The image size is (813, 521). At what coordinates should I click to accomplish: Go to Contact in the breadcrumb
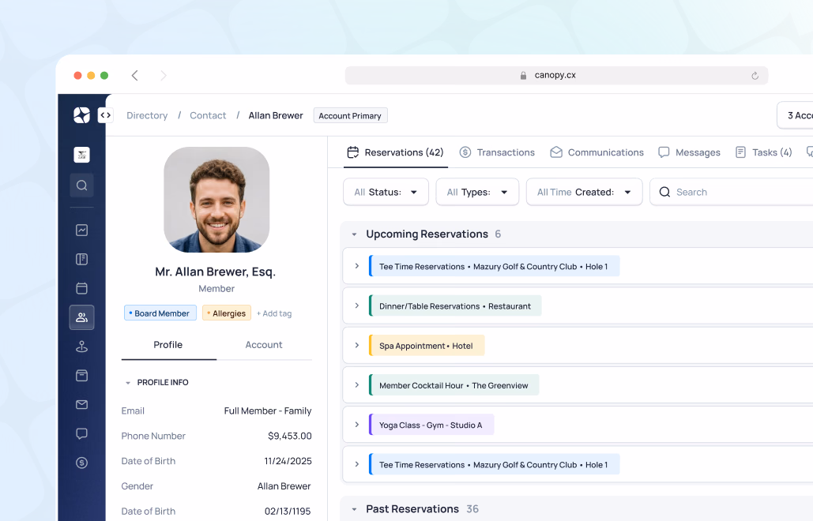(x=208, y=115)
